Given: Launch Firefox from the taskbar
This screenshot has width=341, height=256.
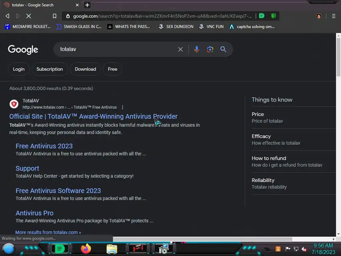Looking at the screenshot, I should point(86,249).
